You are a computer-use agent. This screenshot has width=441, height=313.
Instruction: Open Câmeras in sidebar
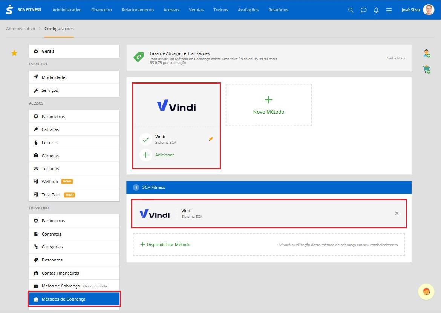coord(74,155)
